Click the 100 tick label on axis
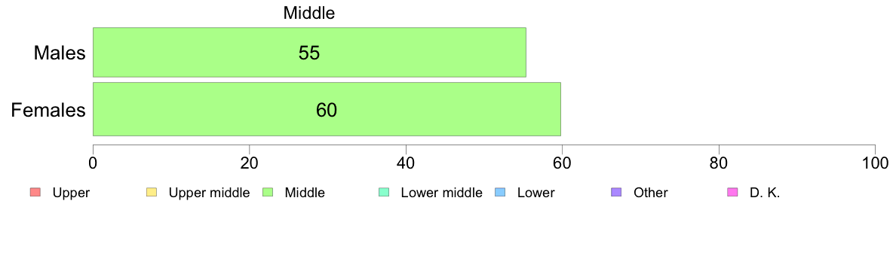This screenshot has height=277, width=896. (875, 163)
